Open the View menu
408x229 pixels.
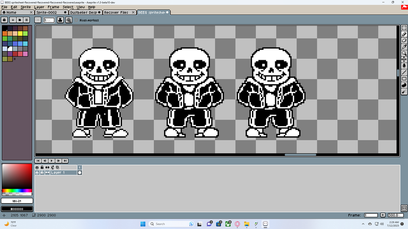click(81, 7)
